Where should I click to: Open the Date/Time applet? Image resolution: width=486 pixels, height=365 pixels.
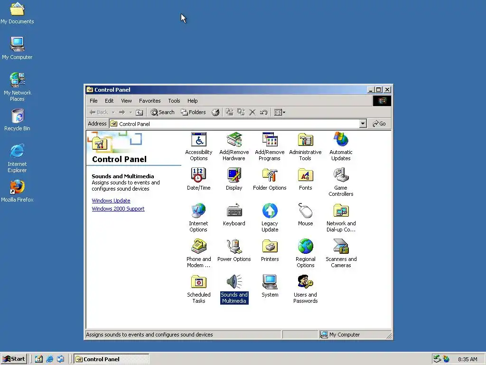point(199,179)
